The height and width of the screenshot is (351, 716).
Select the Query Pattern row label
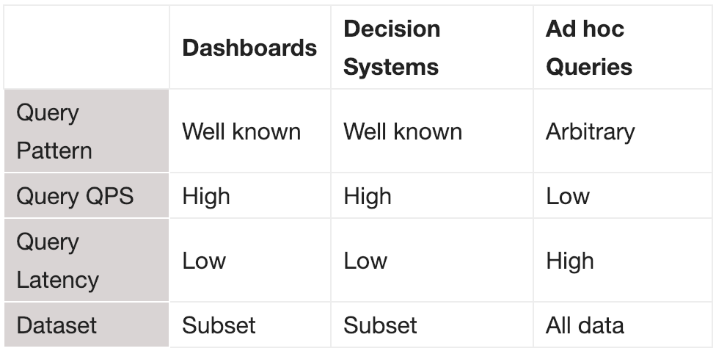point(54,132)
